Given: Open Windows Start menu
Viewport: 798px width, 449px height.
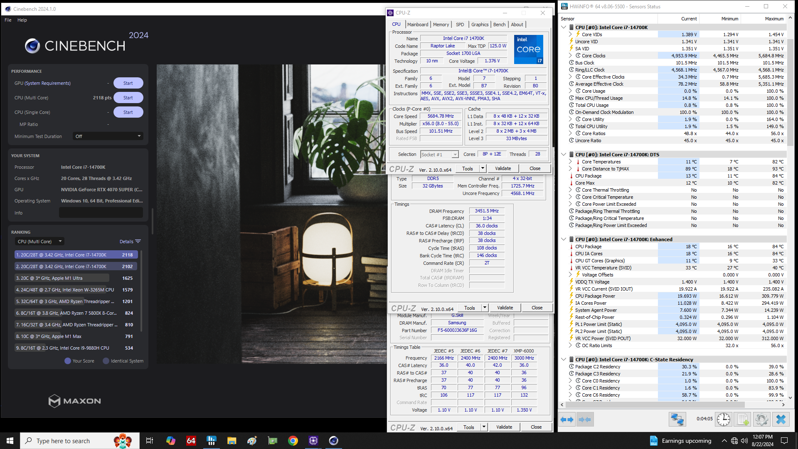Looking at the screenshot, I should [10, 441].
